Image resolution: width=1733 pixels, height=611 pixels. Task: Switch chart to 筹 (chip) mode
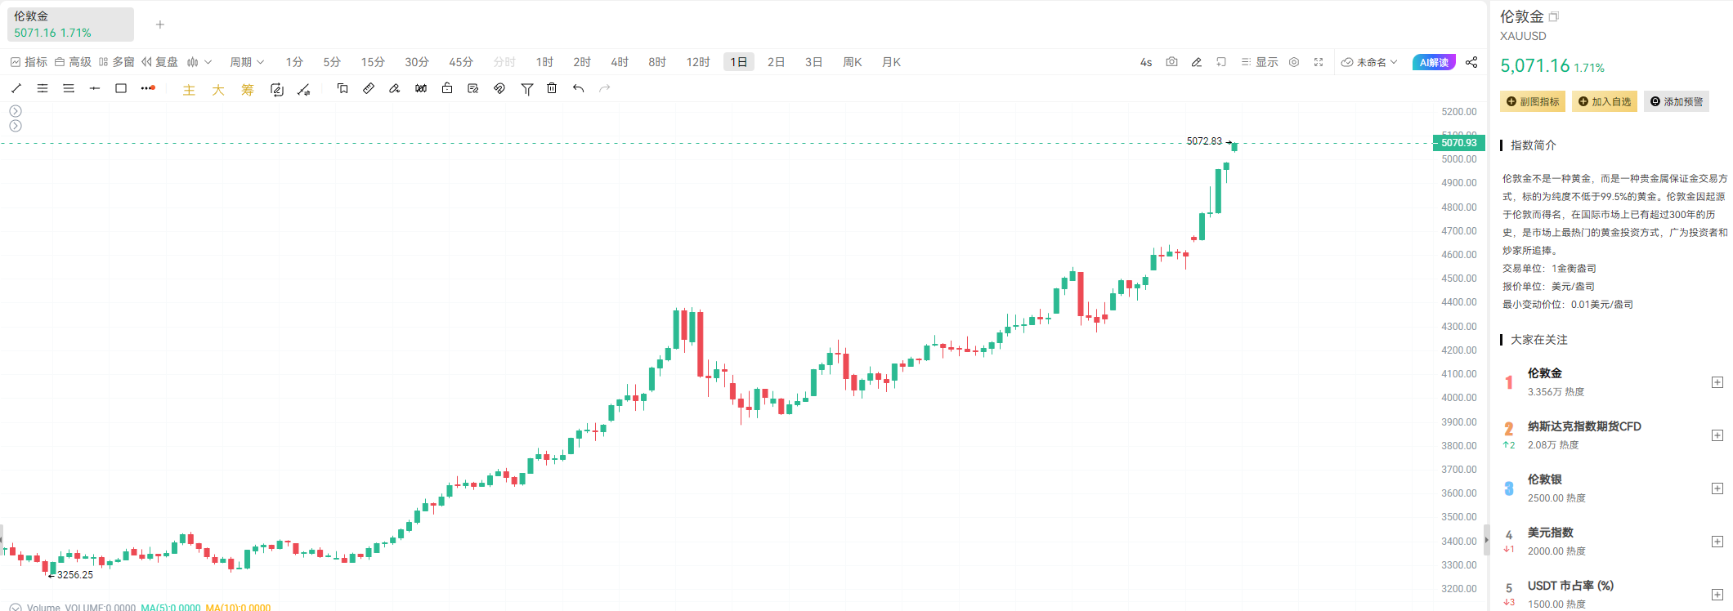tap(246, 89)
